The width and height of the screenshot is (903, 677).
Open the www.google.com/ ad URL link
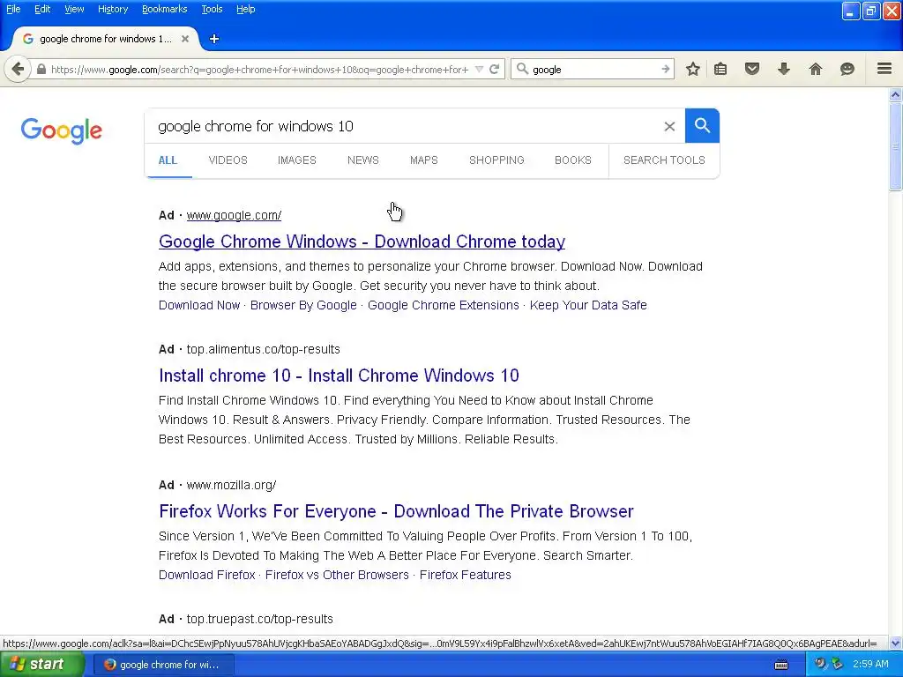tap(234, 215)
